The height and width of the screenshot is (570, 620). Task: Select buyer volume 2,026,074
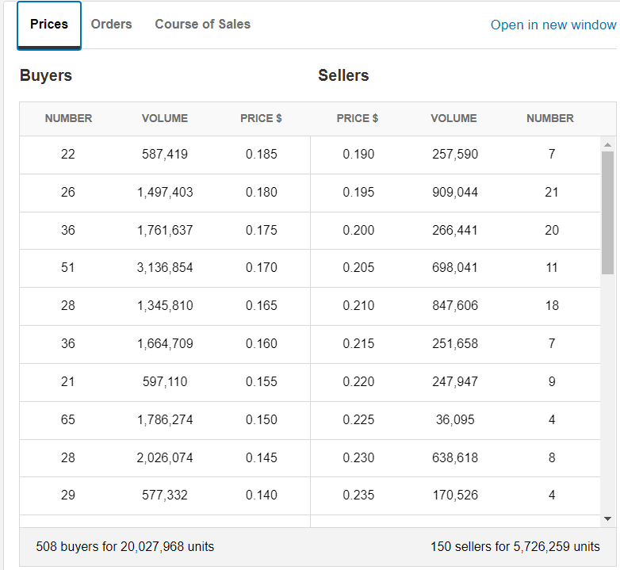coord(165,457)
